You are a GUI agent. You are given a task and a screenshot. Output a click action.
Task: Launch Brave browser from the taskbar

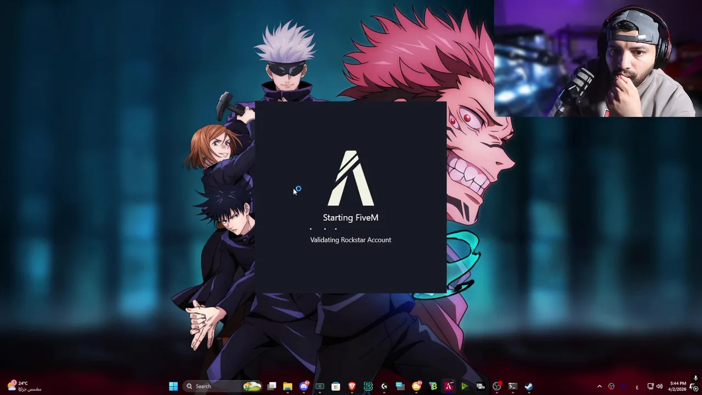[352, 386]
